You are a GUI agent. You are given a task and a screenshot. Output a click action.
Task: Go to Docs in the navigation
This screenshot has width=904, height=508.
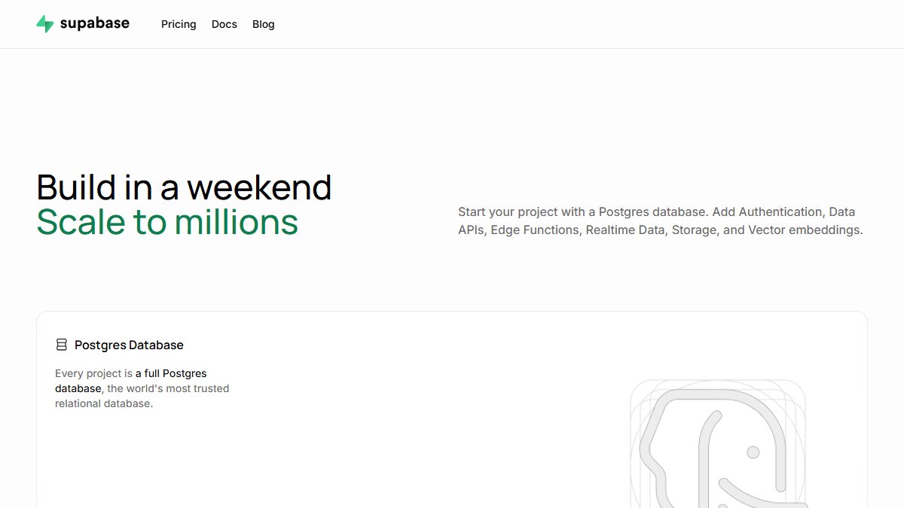coord(224,24)
